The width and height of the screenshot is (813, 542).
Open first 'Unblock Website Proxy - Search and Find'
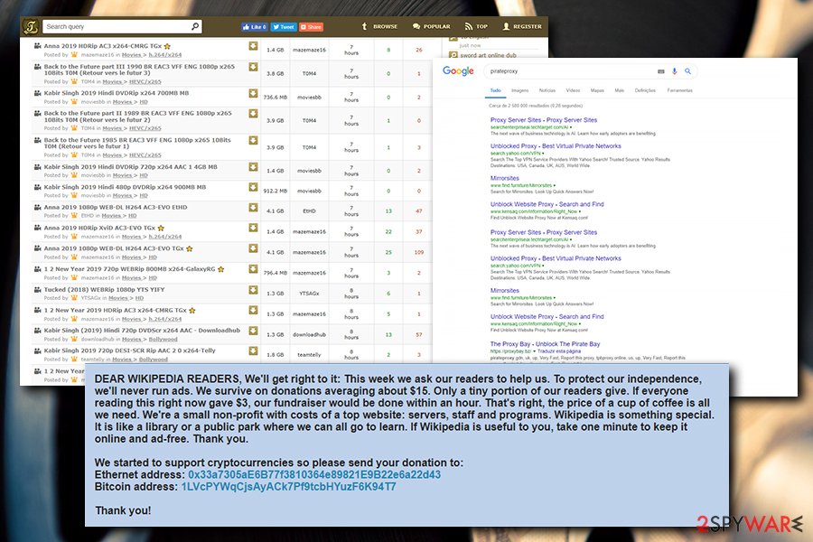547,204
